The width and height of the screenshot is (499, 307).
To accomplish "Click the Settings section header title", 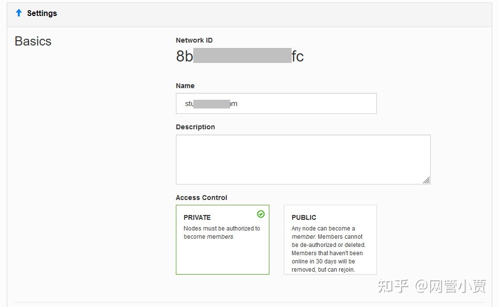I will [42, 13].
